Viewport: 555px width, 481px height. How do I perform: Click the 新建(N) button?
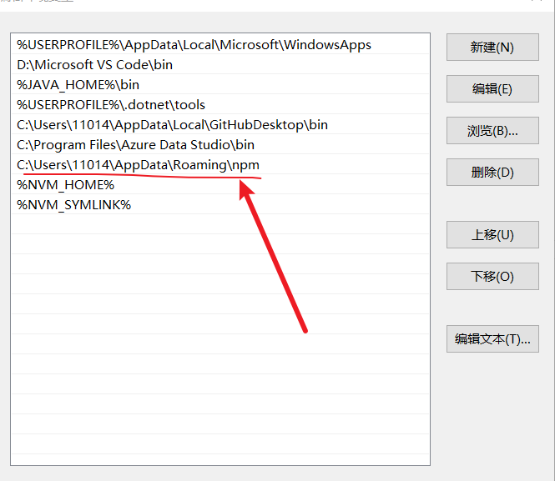pos(492,48)
